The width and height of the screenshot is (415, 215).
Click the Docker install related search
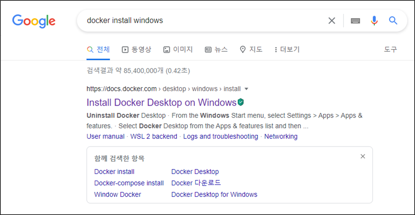tap(114, 172)
